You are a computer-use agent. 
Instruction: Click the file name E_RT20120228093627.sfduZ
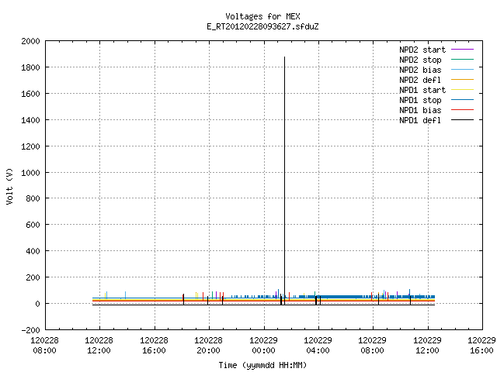tap(262, 26)
